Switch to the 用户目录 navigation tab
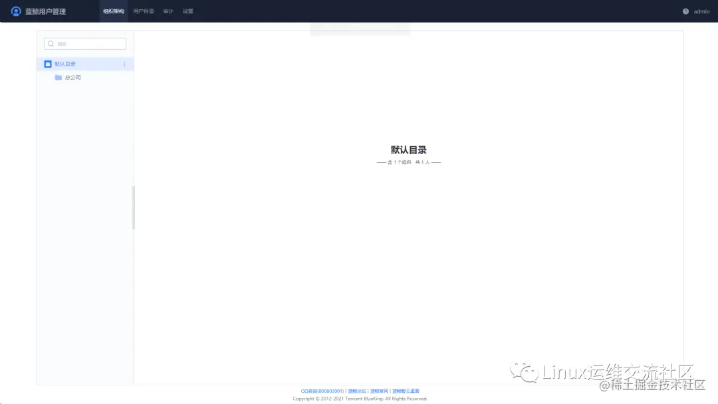 [144, 11]
